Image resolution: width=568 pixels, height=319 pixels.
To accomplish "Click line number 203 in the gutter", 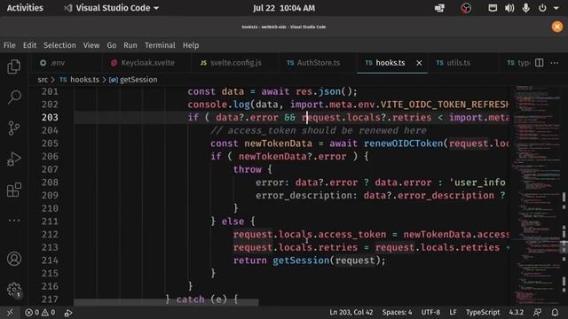I will pyautogui.click(x=50, y=117).
